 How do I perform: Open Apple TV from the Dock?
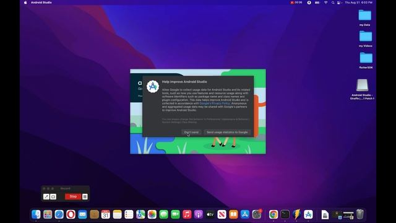pyautogui.click(x=210, y=214)
